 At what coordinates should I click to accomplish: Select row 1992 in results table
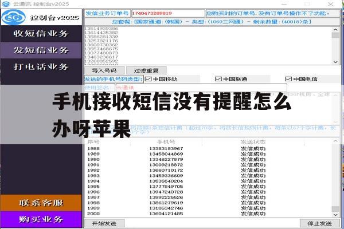pos(209,170)
